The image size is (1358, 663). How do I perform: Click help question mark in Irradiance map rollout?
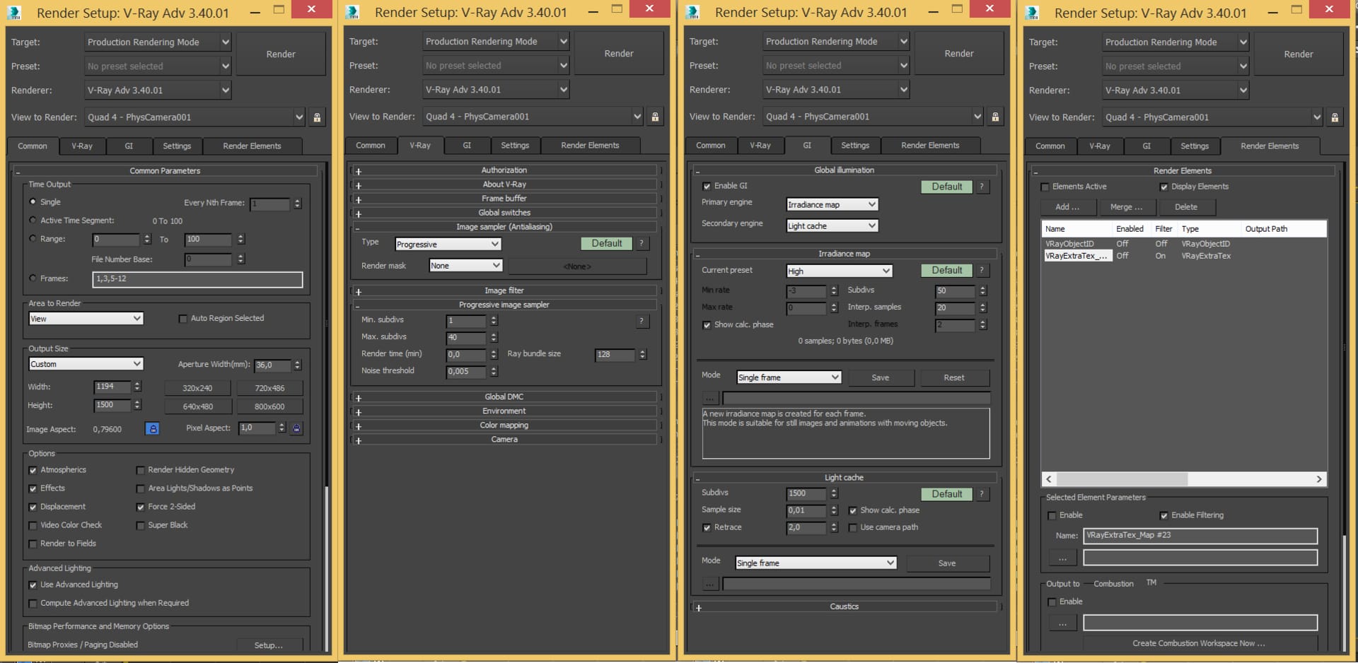pos(982,270)
